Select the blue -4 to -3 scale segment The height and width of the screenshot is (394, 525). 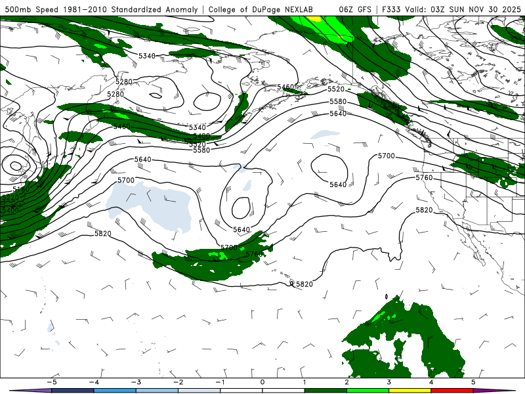point(115,391)
